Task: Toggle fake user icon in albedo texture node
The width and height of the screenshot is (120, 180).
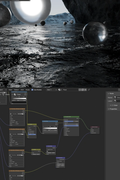Action: tap(20, 114)
